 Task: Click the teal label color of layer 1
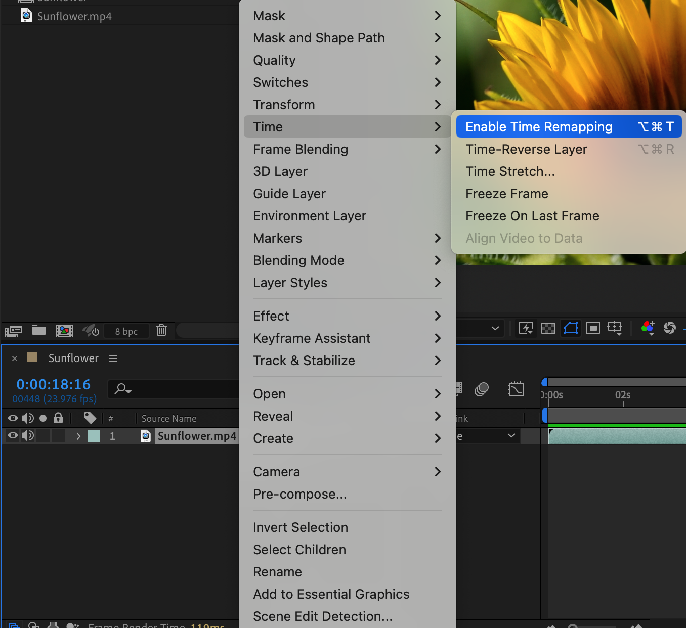click(94, 436)
